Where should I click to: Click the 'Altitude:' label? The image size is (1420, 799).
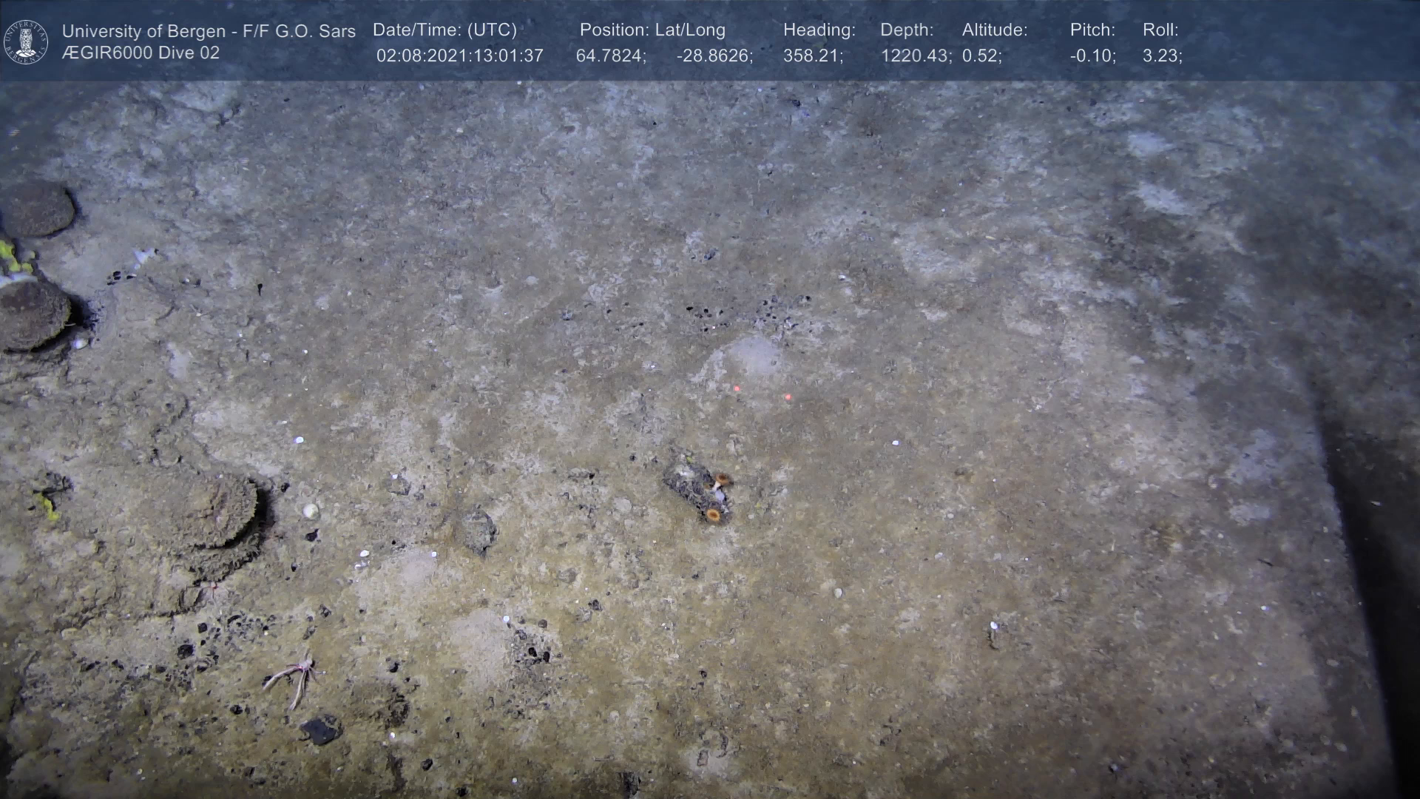pos(994,30)
